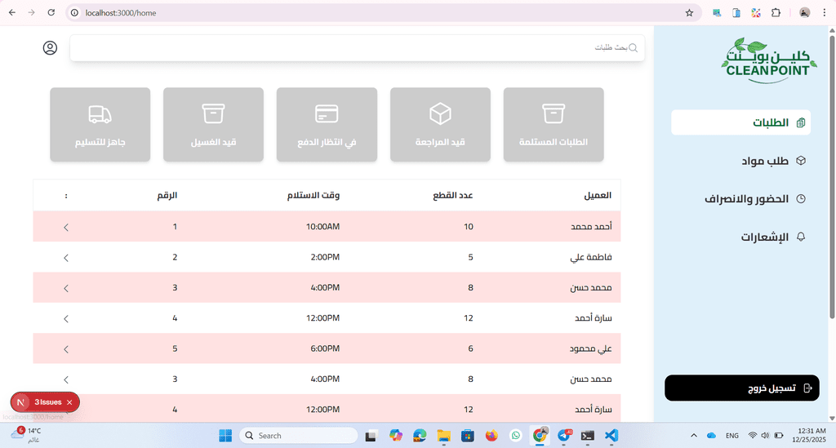The width and height of the screenshot is (836, 448).
Task: Open the الطلبات المستلمة card
Action: 554,124
